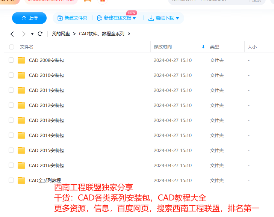Image resolution: width=274 pixels, height=217 pixels.
Task: Toggle the select-all checkbox in the header
Action: click(x=12, y=47)
